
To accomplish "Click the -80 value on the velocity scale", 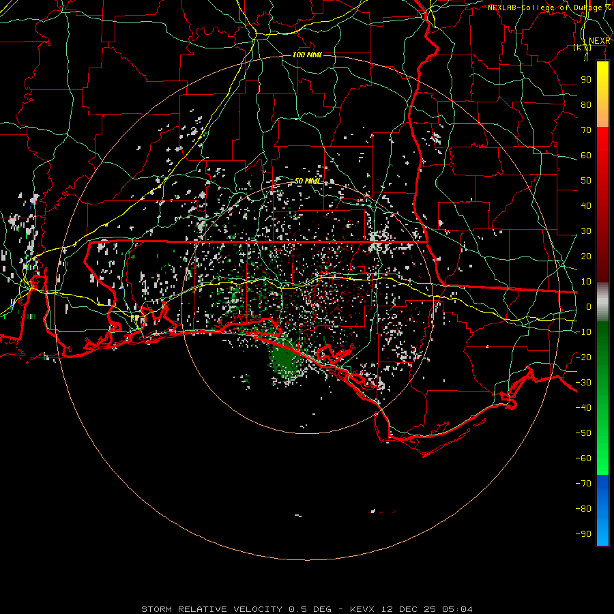I will click(x=583, y=509).
